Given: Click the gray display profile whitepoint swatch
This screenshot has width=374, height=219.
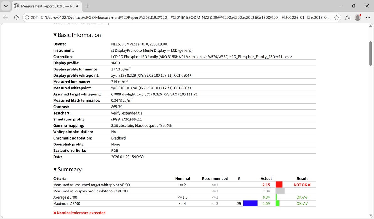Looking at the screenshot, I should [280, 191].
